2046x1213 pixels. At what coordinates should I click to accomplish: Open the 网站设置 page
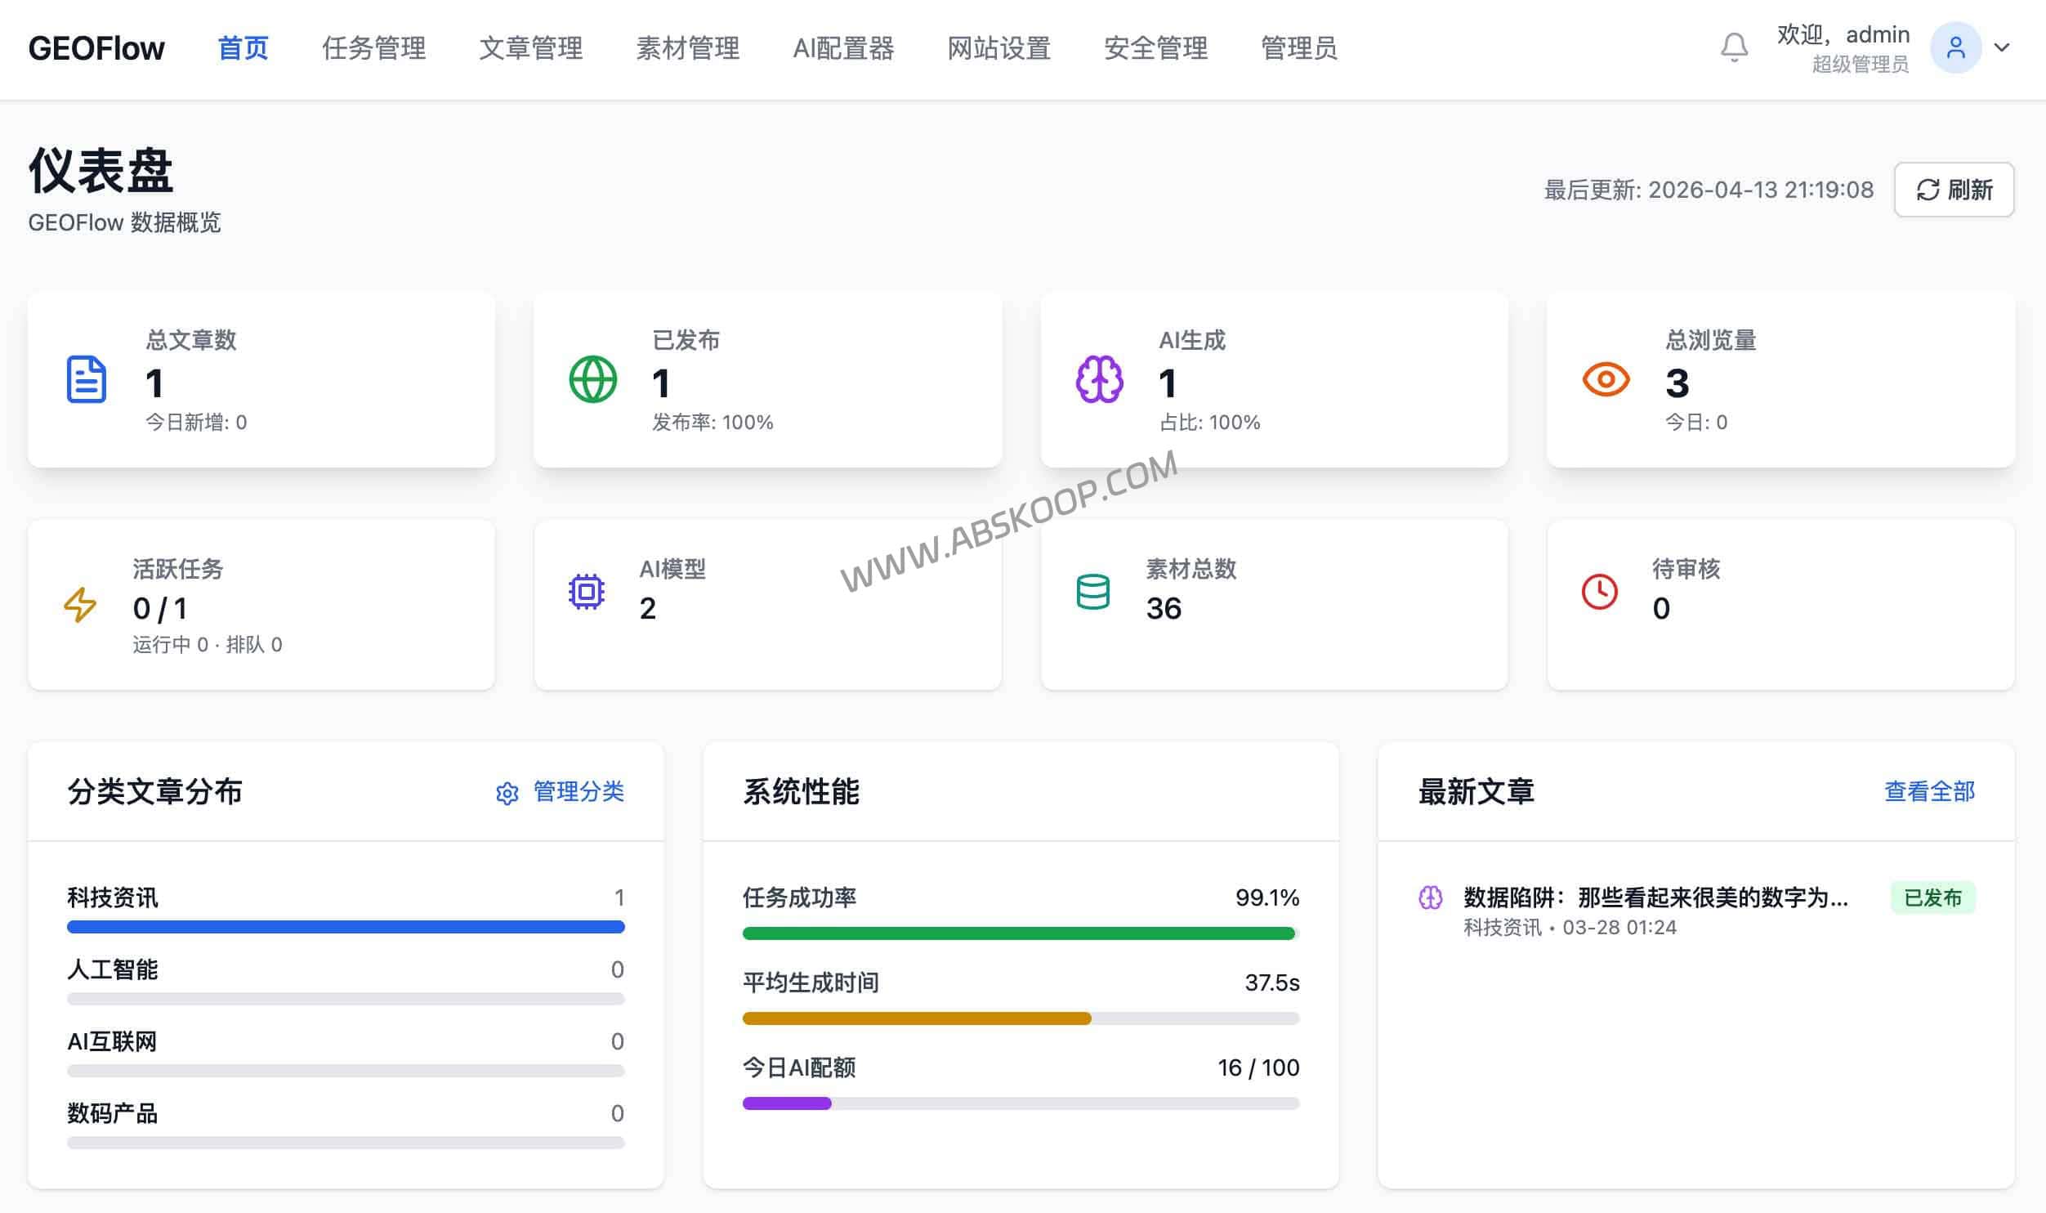pyautogui.click(x=998, y=49)
